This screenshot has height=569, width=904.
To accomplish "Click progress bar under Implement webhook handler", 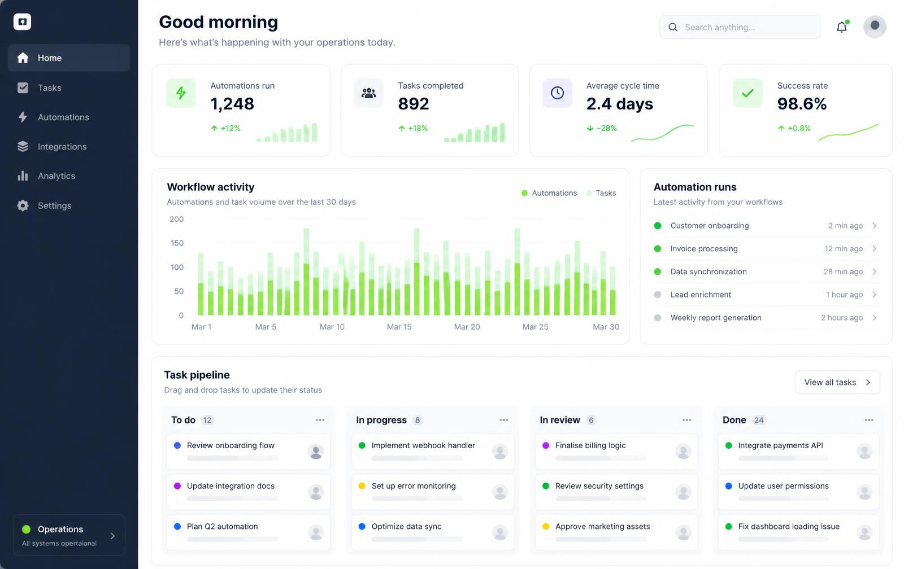I will tap(417, 458).
